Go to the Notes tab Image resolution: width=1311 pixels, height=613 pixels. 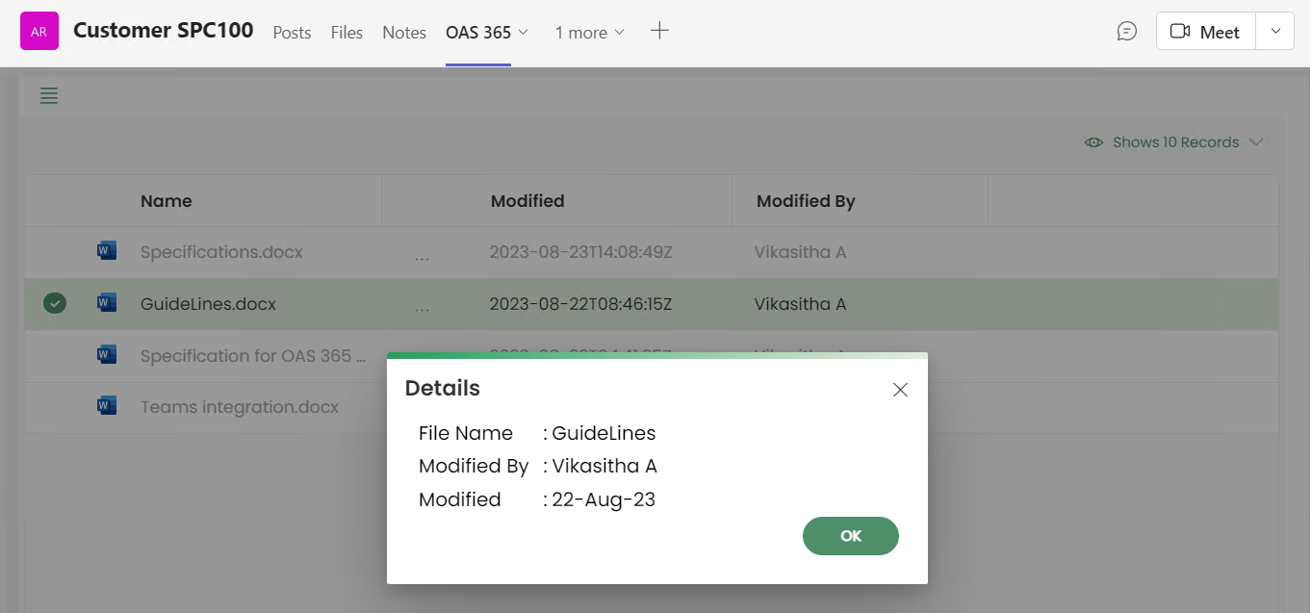pos(404,33)
